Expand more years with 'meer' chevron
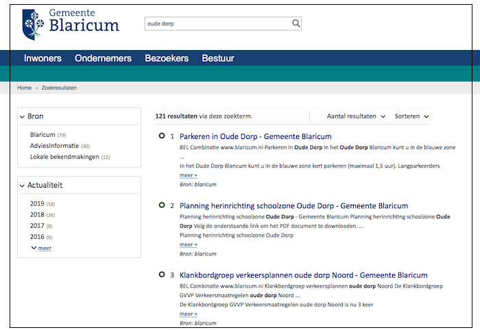 [41, 248]
